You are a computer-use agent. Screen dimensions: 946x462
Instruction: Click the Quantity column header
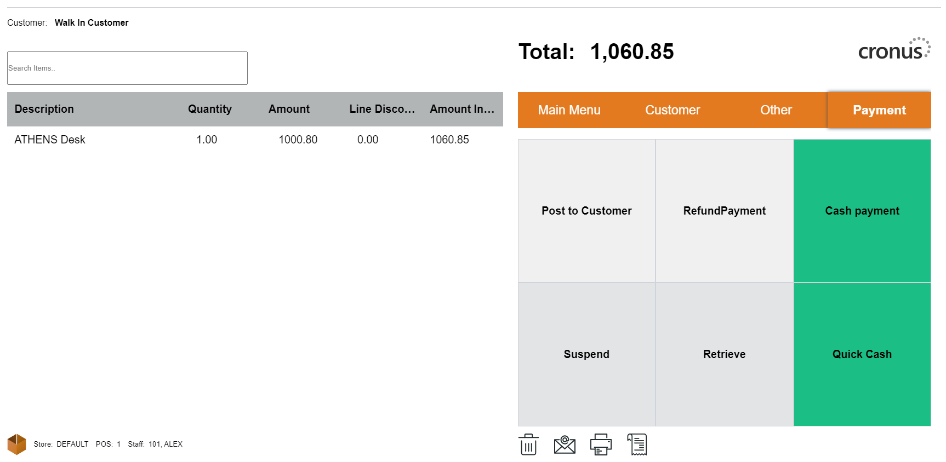209,109
